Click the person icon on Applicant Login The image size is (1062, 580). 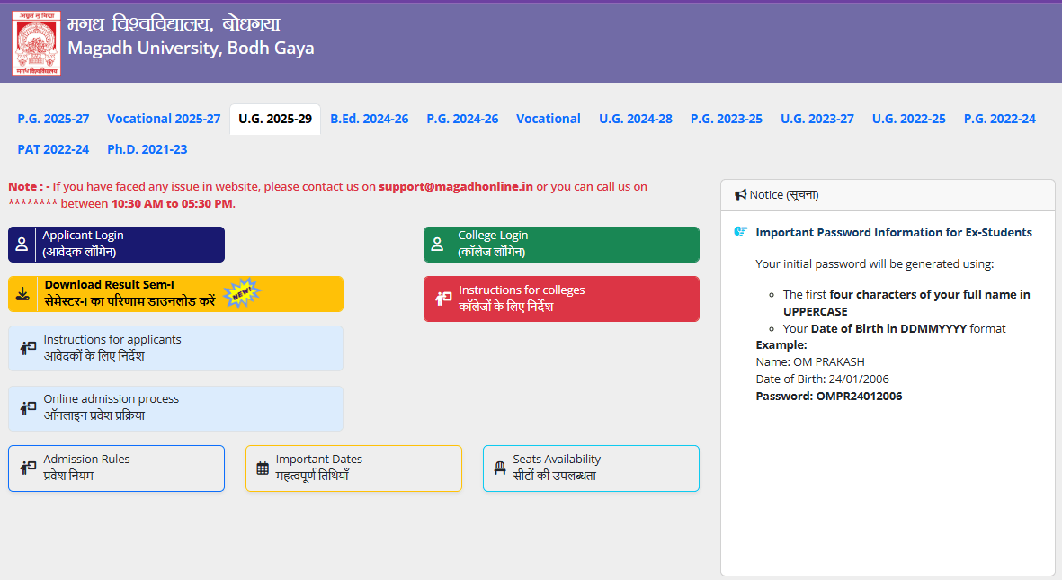[x=22, y=244]
